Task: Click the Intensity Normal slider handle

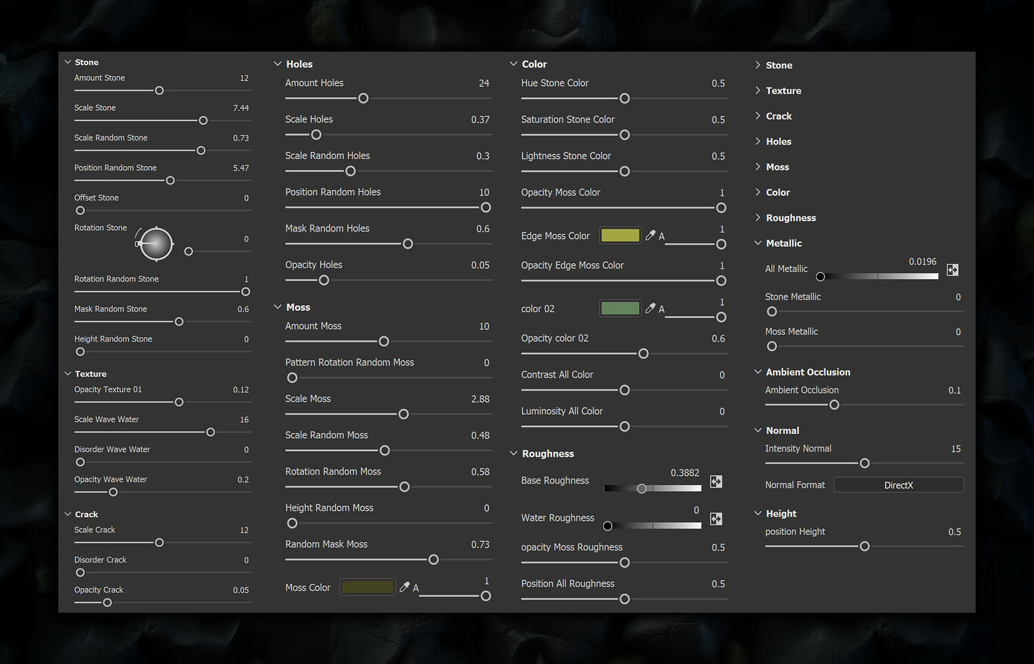Action: 864,464
